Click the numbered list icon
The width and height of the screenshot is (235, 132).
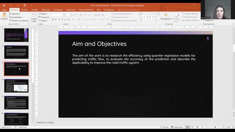pyautogui.click(x=90, y=15)
